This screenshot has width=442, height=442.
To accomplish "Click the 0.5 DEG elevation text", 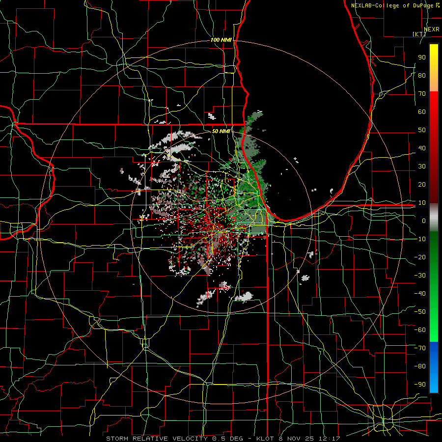I will 229,439.
